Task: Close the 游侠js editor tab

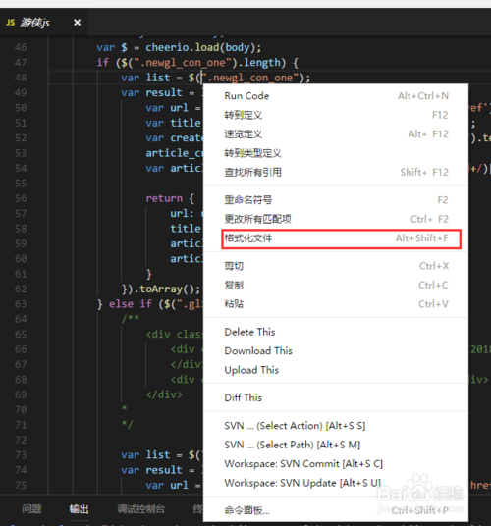Action: coord(78,23)
